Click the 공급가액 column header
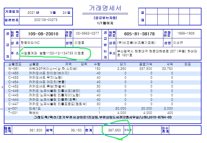 point(145,64)
